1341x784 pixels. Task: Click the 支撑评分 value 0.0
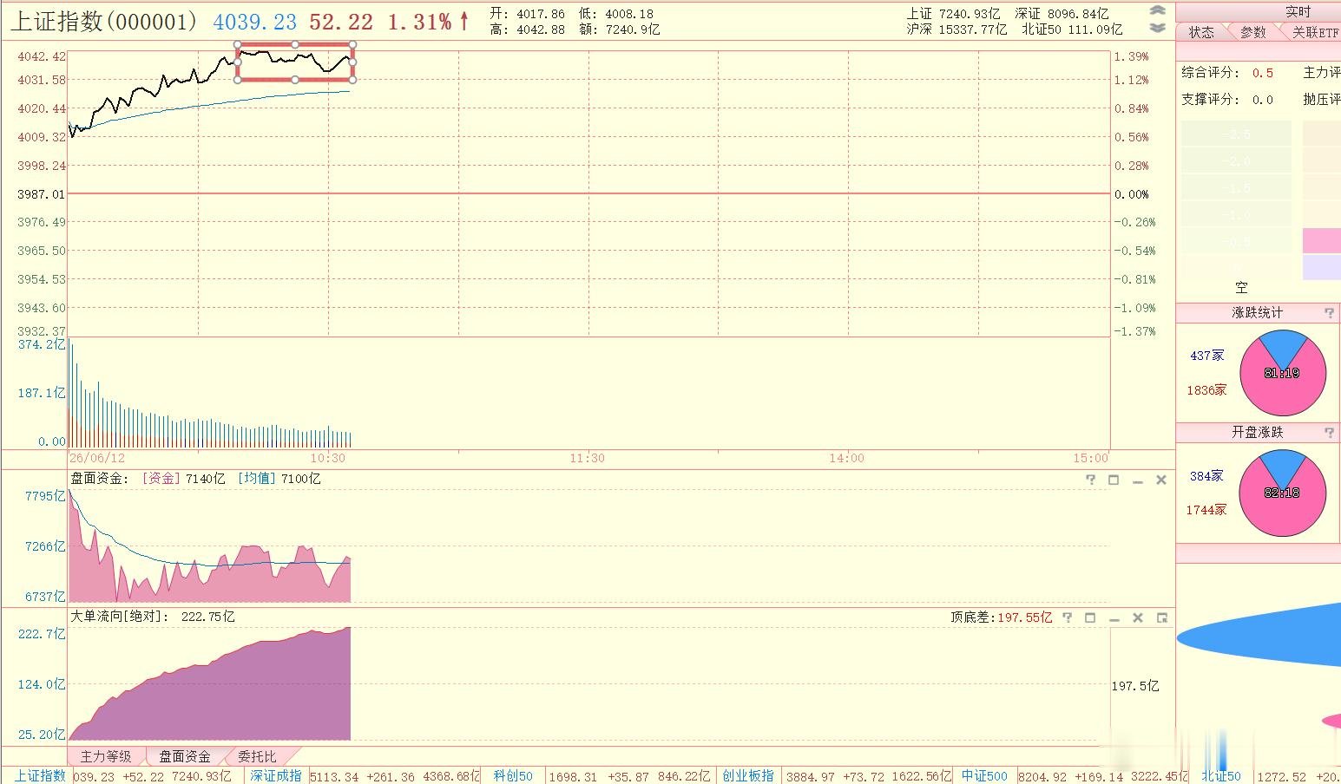(1263, 100)
